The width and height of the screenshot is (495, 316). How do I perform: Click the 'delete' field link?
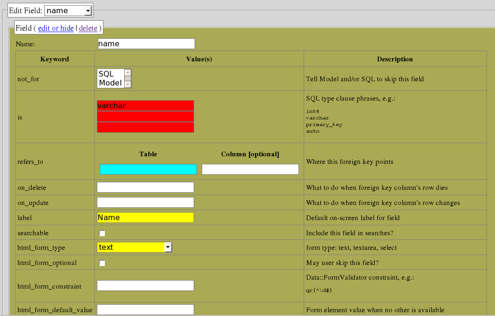(88, 28)
